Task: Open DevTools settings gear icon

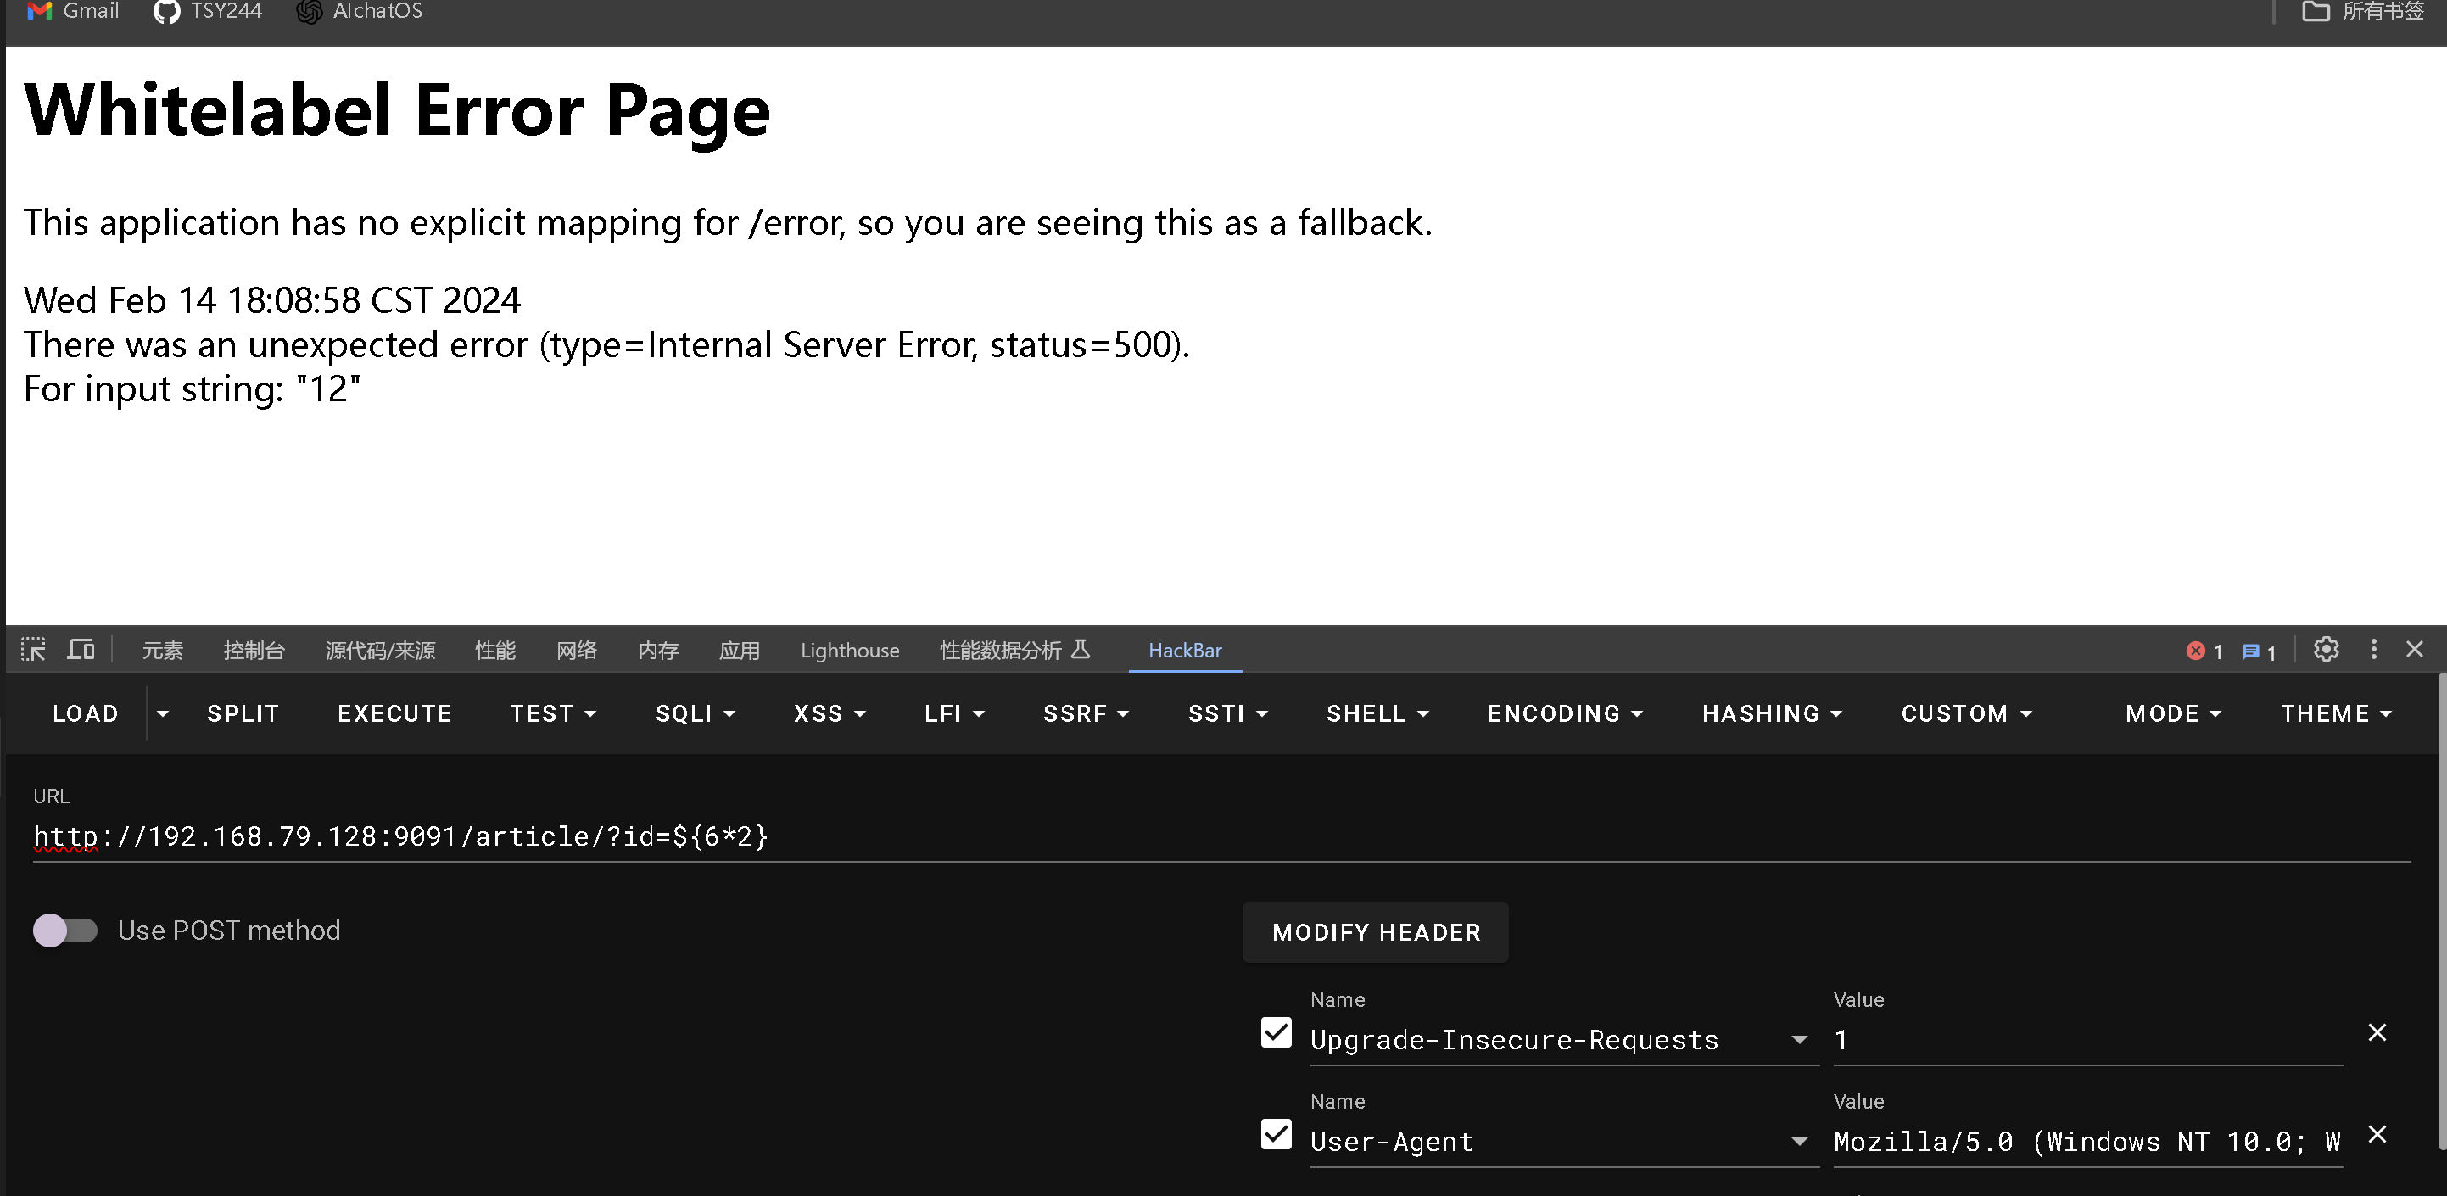Action: click(2326, 650)
